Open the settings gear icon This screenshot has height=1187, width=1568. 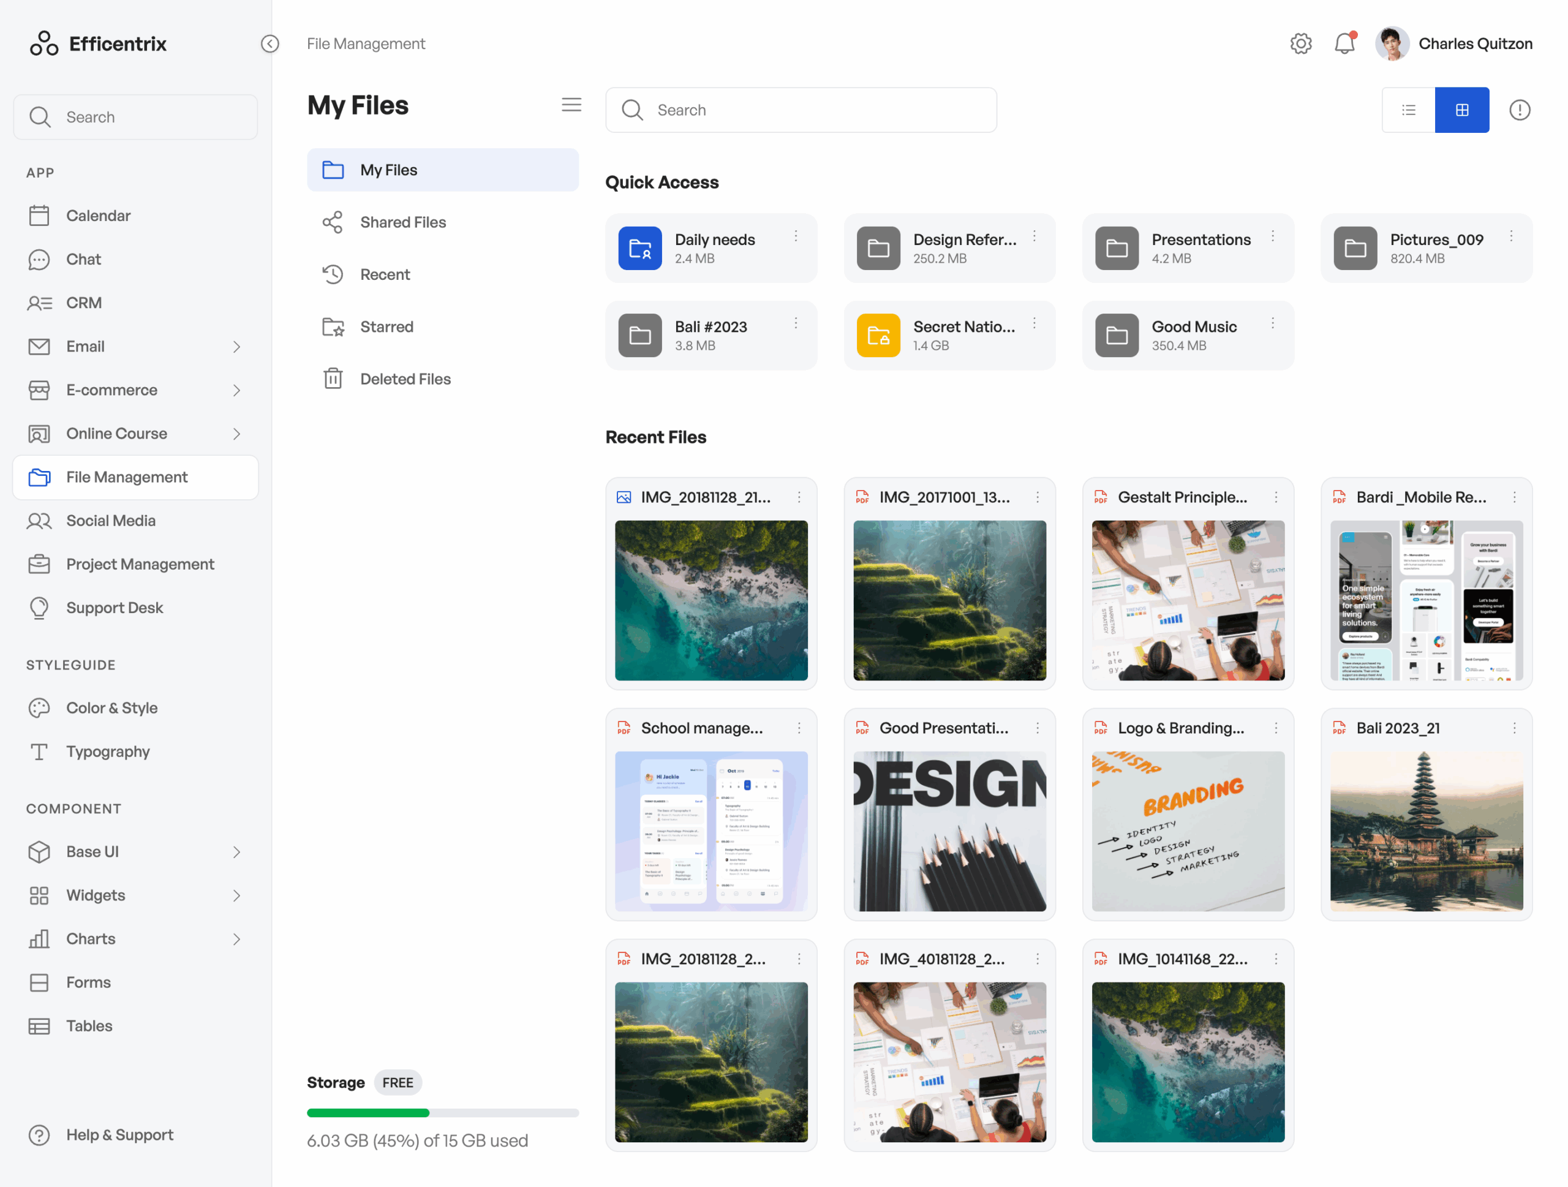(x=1302, y=43)
